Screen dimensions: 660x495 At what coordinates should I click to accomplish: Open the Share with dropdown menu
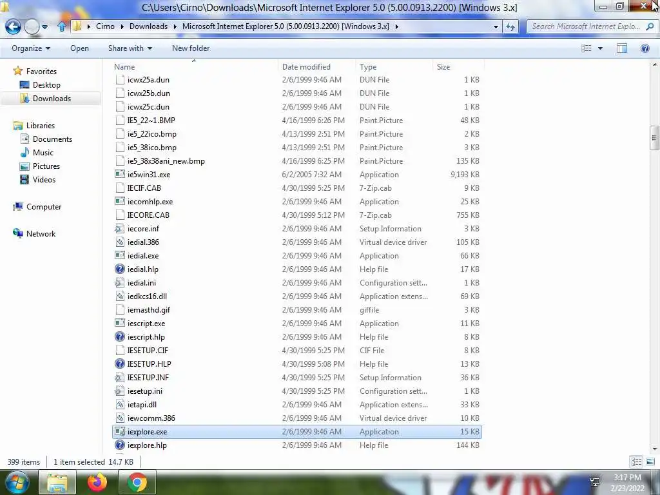pos(130,48)
